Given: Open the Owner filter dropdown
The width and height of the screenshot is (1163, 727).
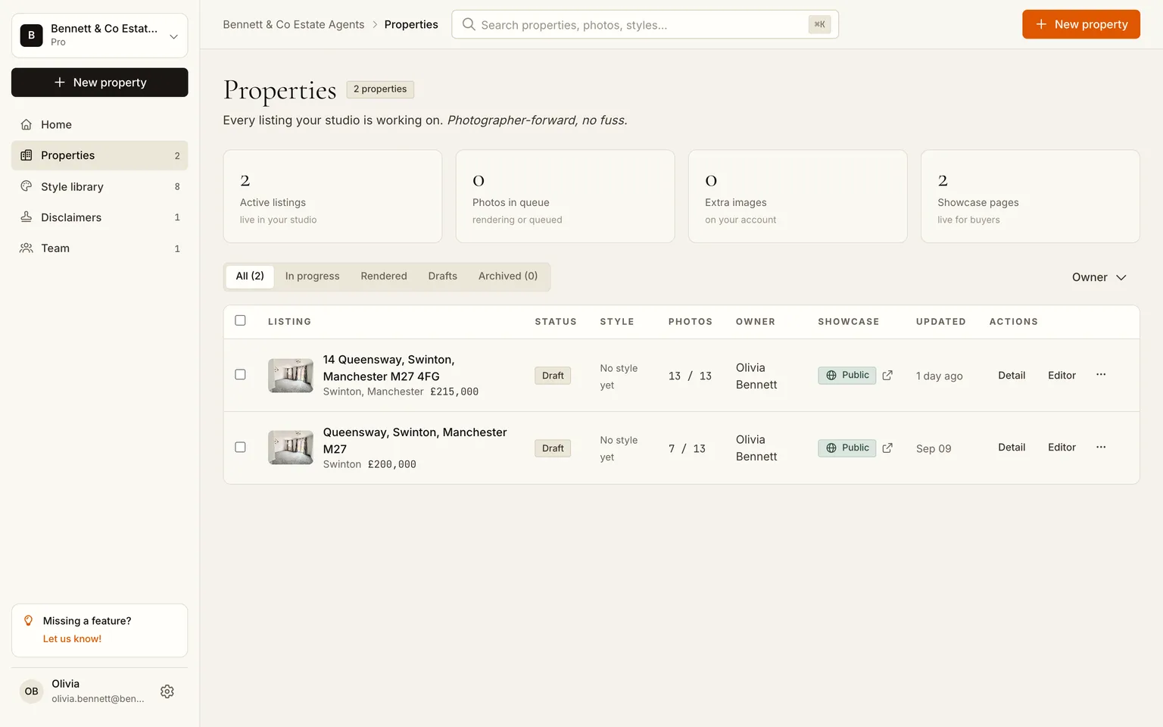Looking at the screenshot, I should (1099, 277).
